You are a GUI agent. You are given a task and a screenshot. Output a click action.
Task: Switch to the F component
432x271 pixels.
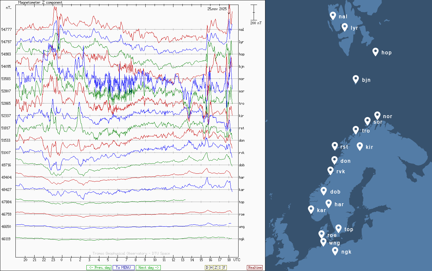point(224,268)
